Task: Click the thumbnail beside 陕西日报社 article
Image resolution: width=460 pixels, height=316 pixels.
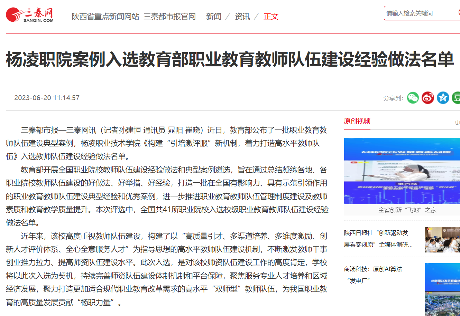Action: [442, 239]
